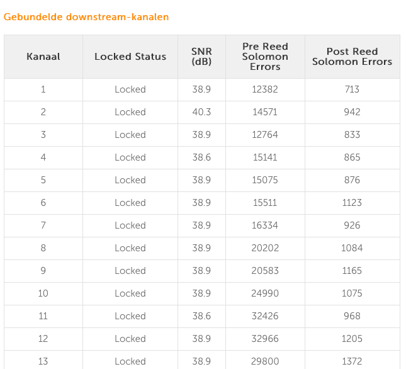Click the Locked Status column header
406x369 pixels.
(x=130, y=57)
